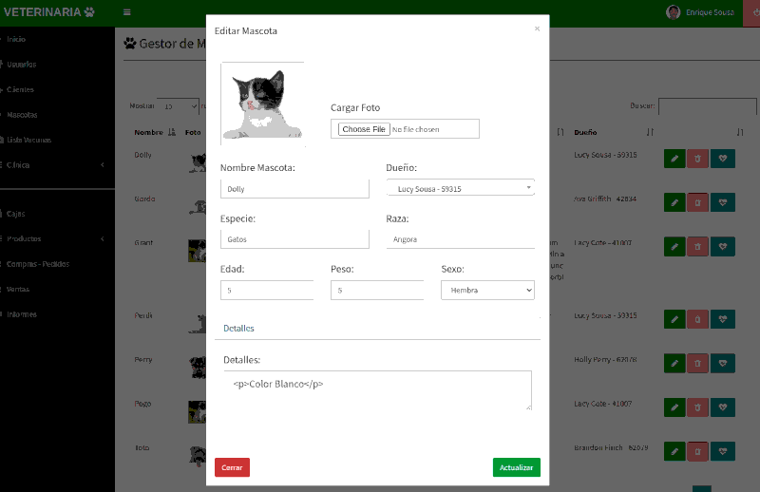760x492 pixels.
Task: Click the Choose File button
Action: click(364, 129)
